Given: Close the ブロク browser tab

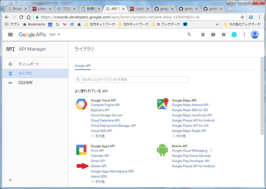Looking at the screenshot, I should coord(75,9).
